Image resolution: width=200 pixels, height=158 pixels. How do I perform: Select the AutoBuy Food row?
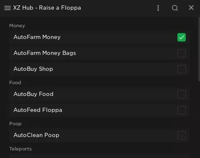(99, 94)
